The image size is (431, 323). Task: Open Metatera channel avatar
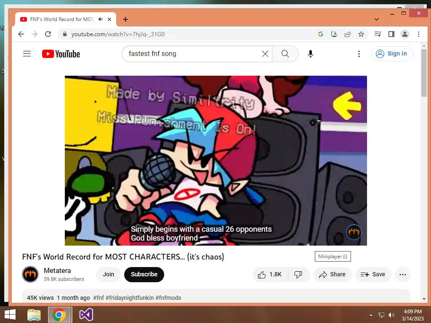[30, 274]
